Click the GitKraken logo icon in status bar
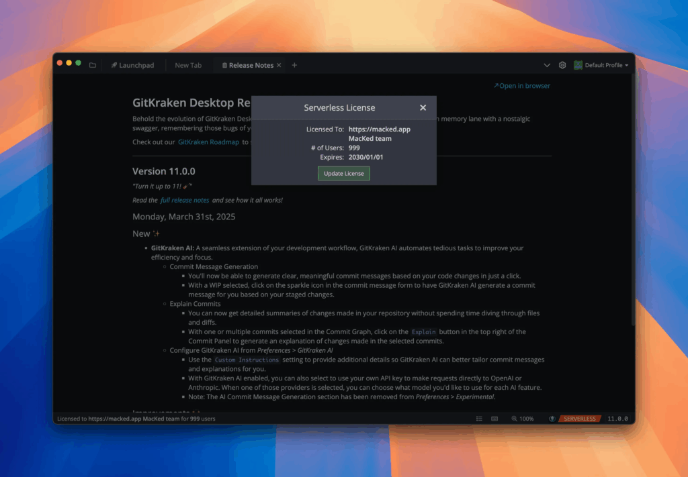 [552, 419]
